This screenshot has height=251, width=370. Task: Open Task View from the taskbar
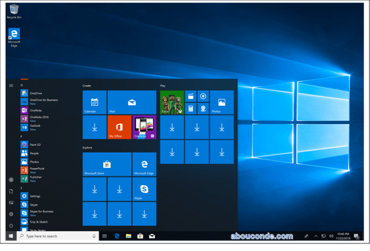point(105,236)
